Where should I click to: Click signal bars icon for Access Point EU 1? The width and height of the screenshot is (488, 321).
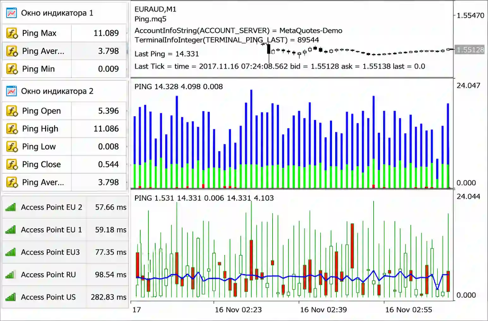11,230
